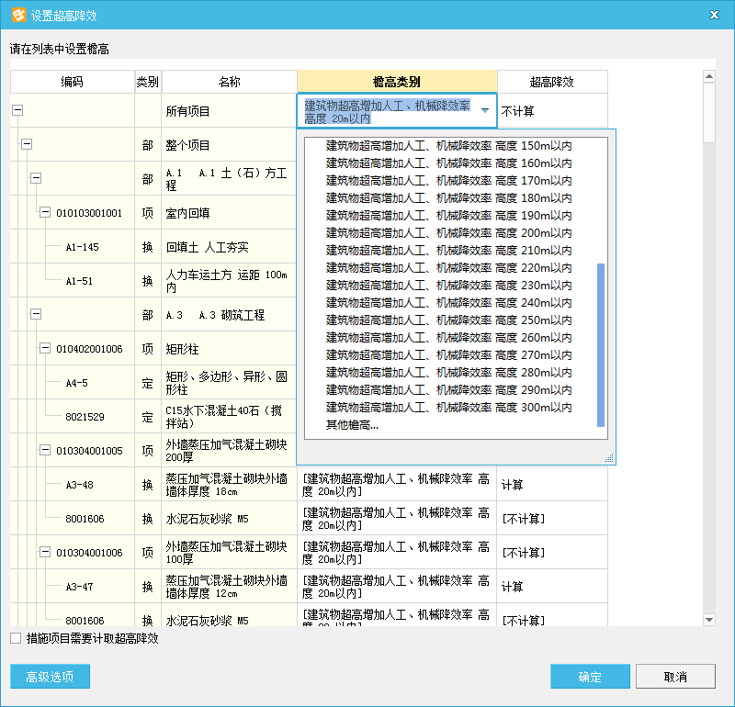Click the resize grip of dropdown popup
Screen dimensions: 735x707
click(608, 457)
